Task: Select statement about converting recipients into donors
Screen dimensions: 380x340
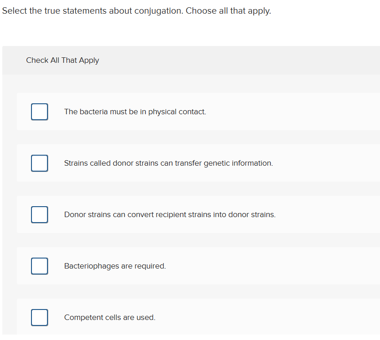Action: 170,214
